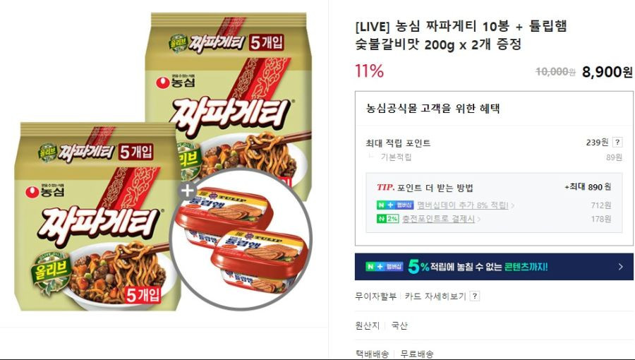Click the 짜파게티 product main image
Image resolution: width=635 pixels, height=360 pixels.
pos(162,161)
